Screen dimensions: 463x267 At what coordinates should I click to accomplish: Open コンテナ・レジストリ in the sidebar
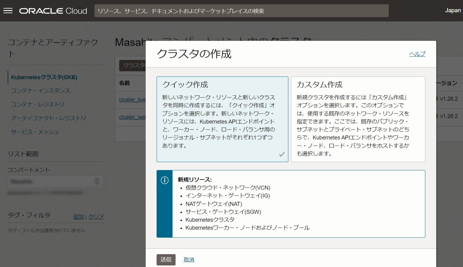click(x=38, y=104)
